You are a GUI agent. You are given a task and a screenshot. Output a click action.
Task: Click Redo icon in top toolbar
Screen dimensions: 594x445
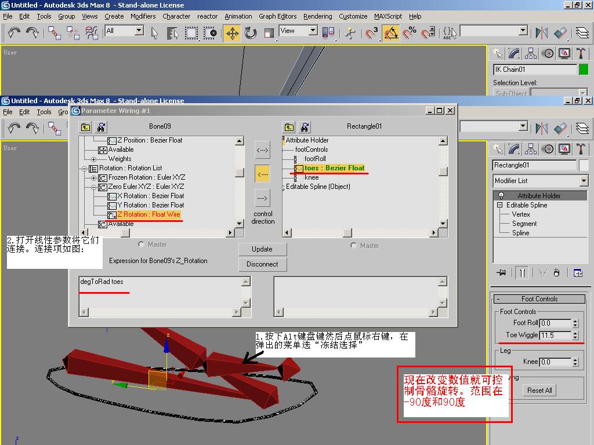(x=32, y=33)
